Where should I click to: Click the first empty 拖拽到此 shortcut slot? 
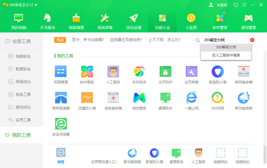coord(220,156)
